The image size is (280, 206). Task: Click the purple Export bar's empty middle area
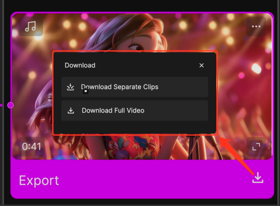pos(153,179)
